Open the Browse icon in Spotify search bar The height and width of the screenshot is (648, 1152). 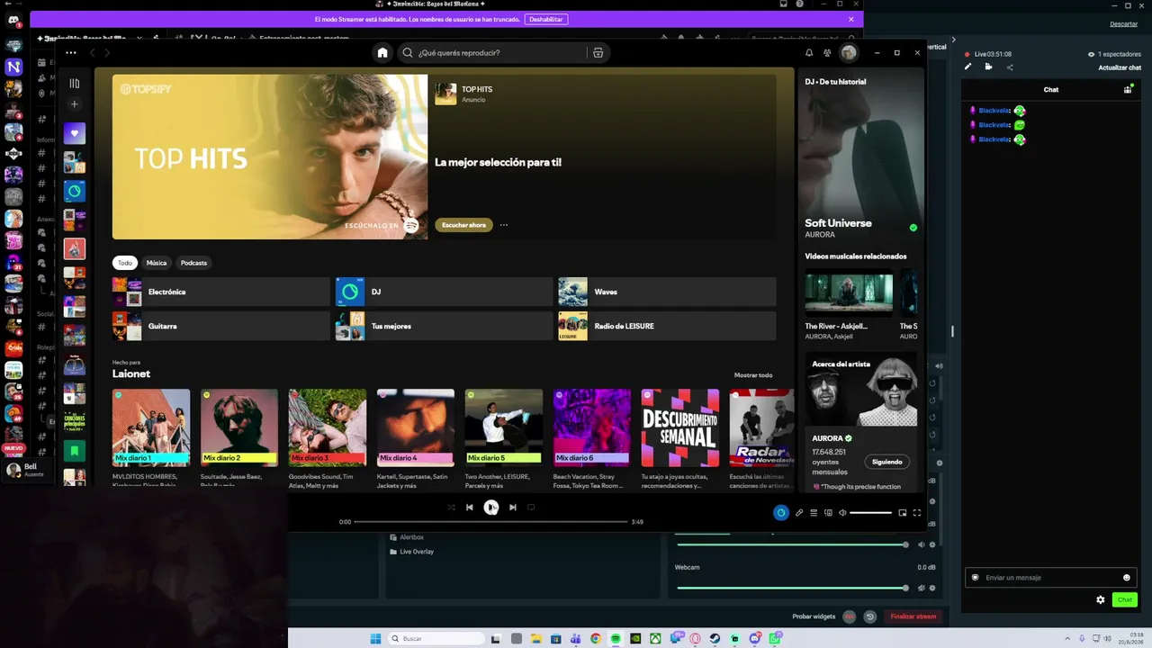point(598,53)
